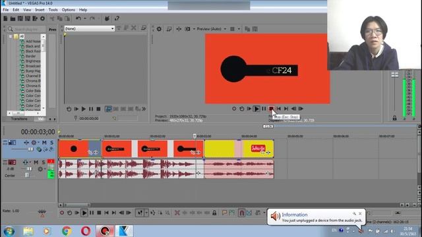422x237 pixels.
Task: Open the File menu
Action: point(6,10)
